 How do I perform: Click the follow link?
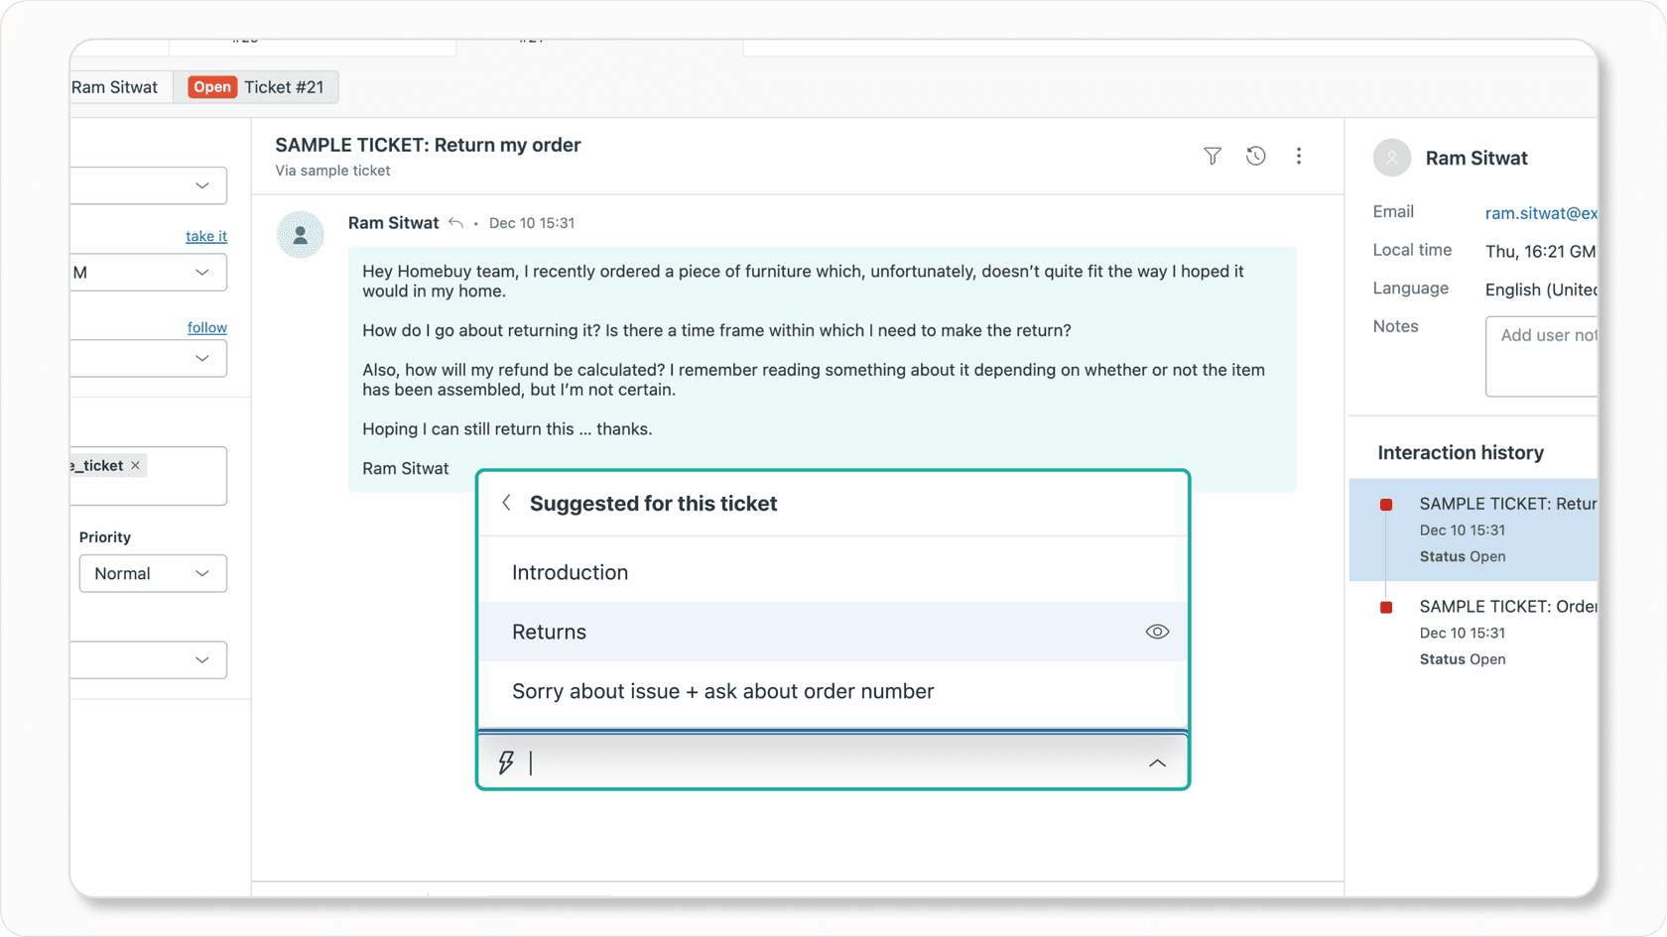click(x=206, y=326)
